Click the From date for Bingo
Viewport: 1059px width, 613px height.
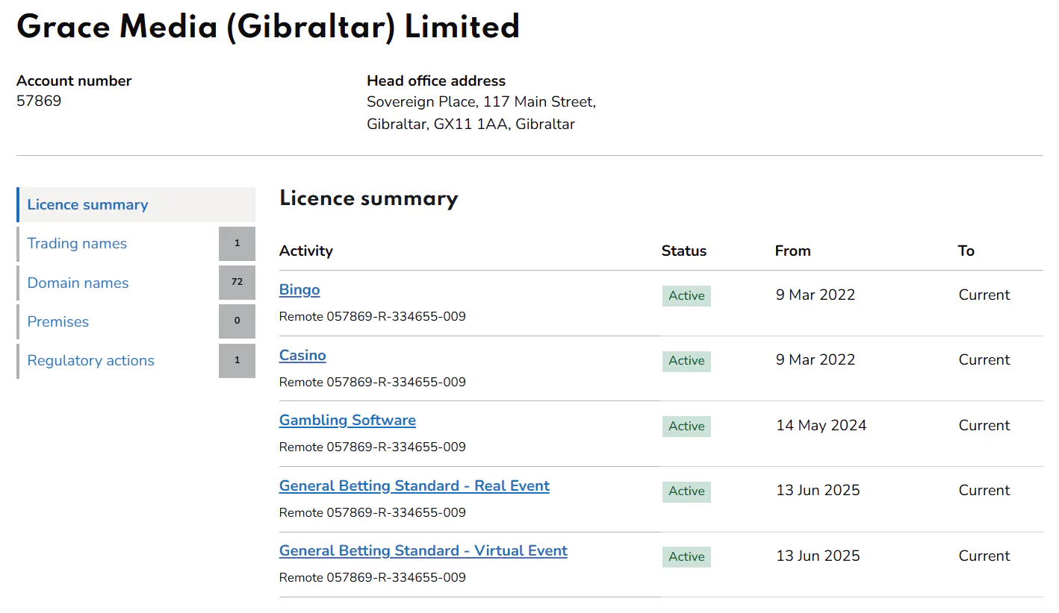click(x=816, y=295)
